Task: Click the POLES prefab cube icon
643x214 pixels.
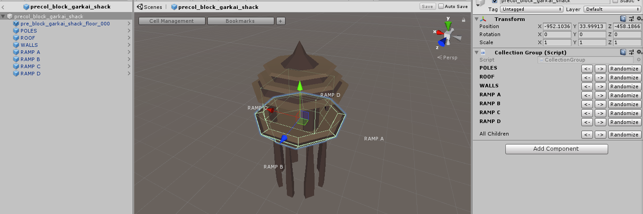Action: (x=17, y=31)
